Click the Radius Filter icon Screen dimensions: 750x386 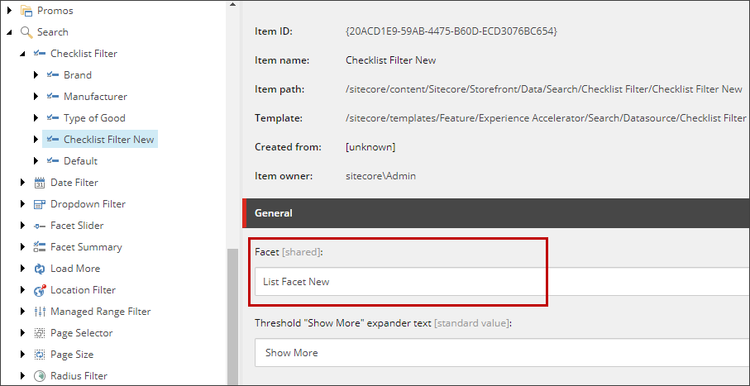[40, 376]
